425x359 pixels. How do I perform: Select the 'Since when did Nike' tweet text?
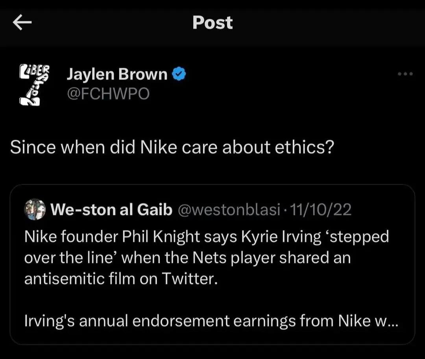coord(172,147)
